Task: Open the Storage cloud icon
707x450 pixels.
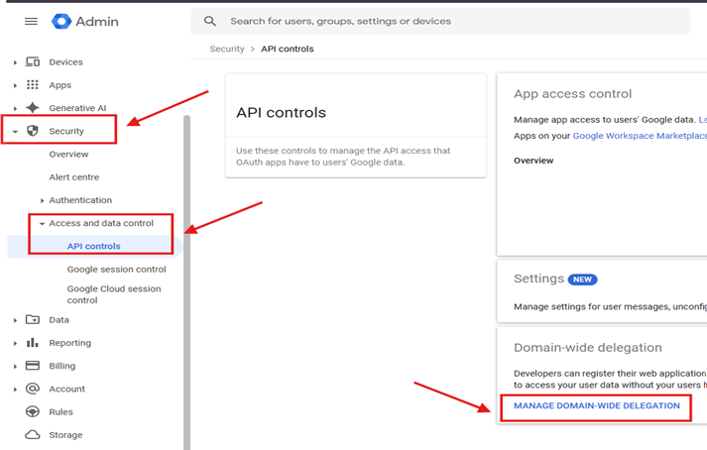Action: click(x=33, y=435)
